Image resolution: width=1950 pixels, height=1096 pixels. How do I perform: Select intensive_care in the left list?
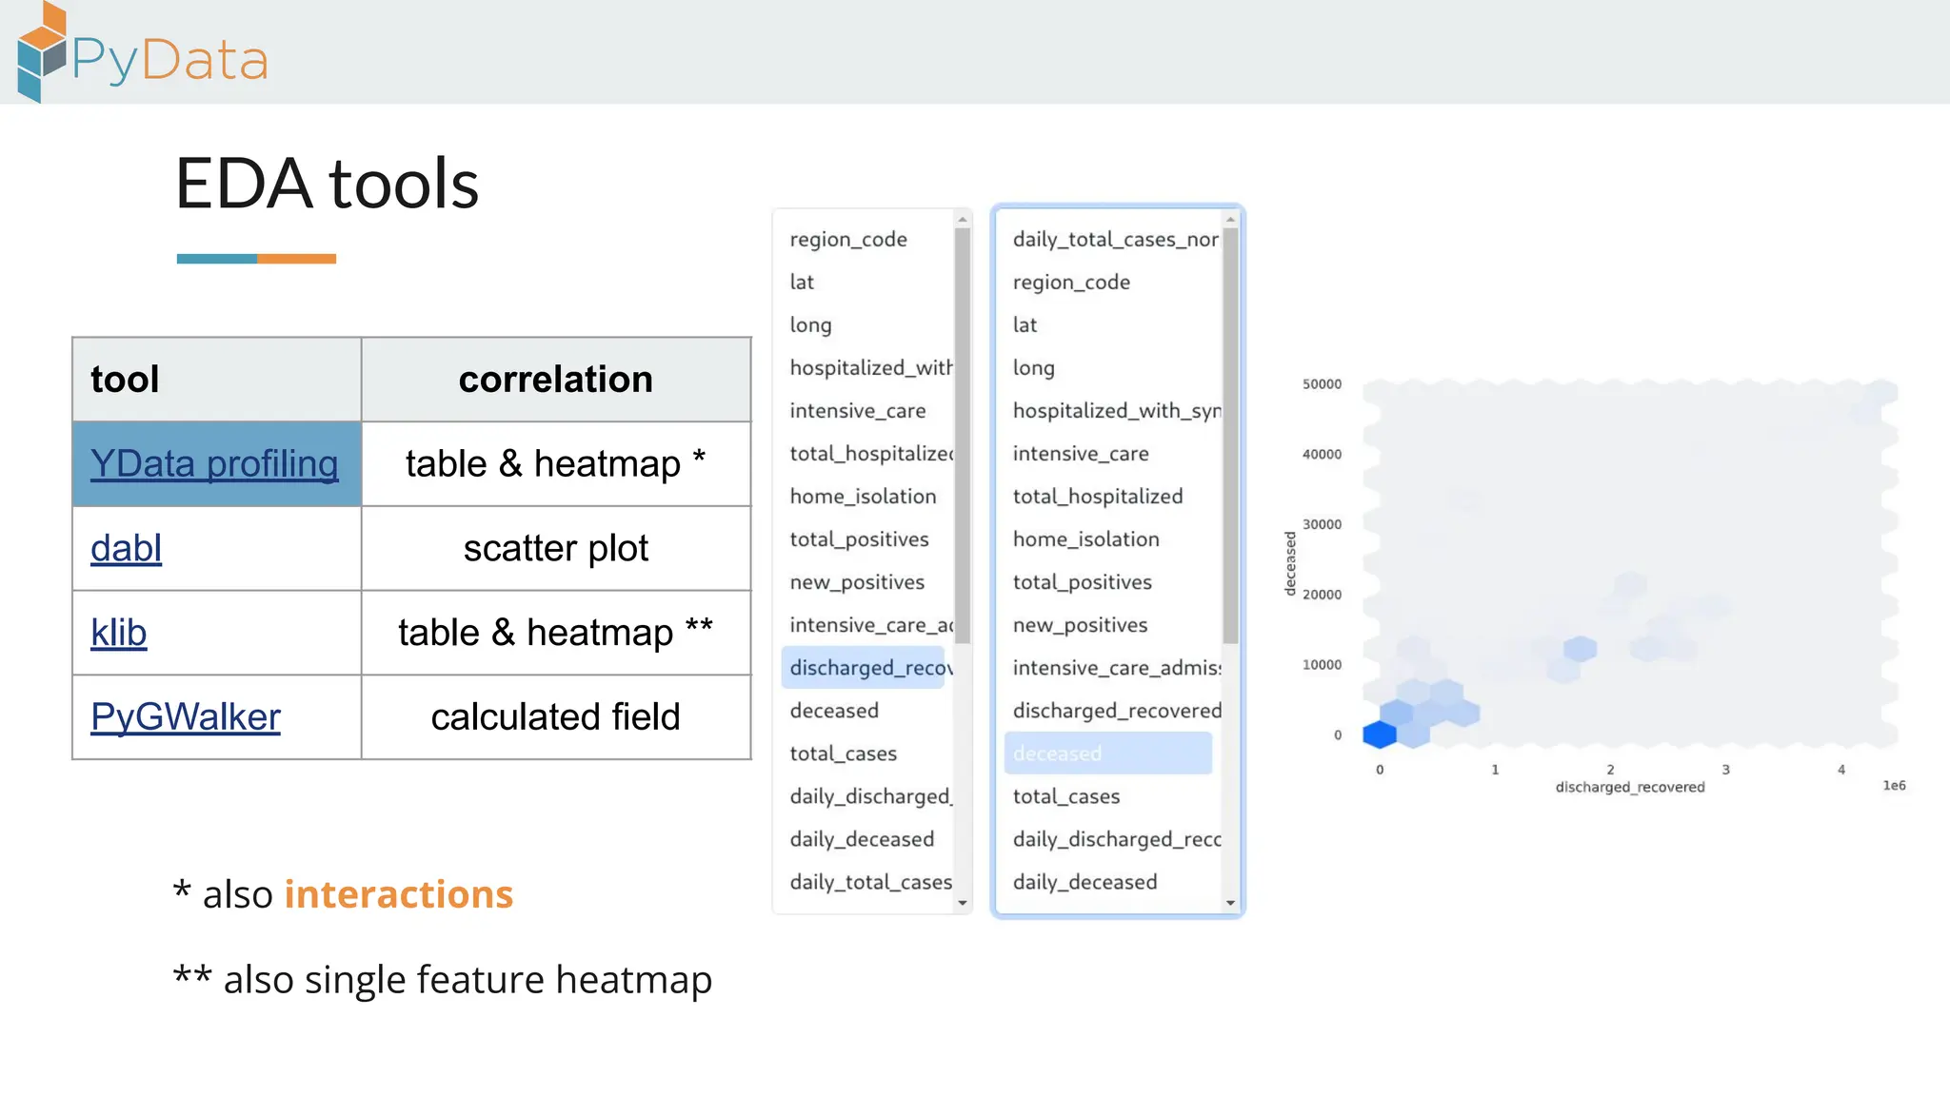pyautogui.click(x=857, y=411)
